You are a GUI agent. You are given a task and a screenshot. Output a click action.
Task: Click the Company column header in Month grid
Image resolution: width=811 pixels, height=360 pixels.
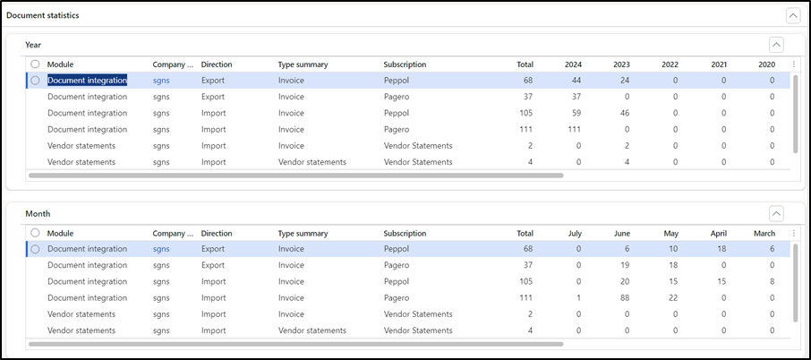173,233
